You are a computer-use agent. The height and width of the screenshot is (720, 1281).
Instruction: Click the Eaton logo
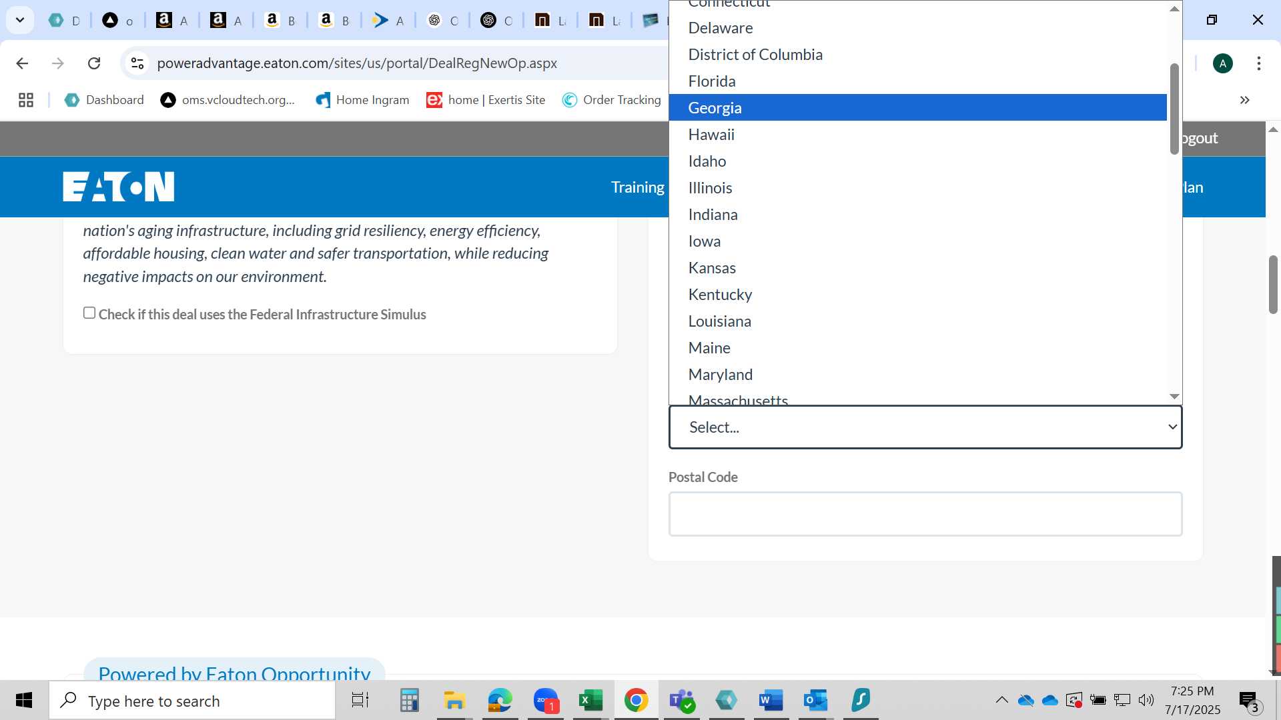click(x=119, y=187)
